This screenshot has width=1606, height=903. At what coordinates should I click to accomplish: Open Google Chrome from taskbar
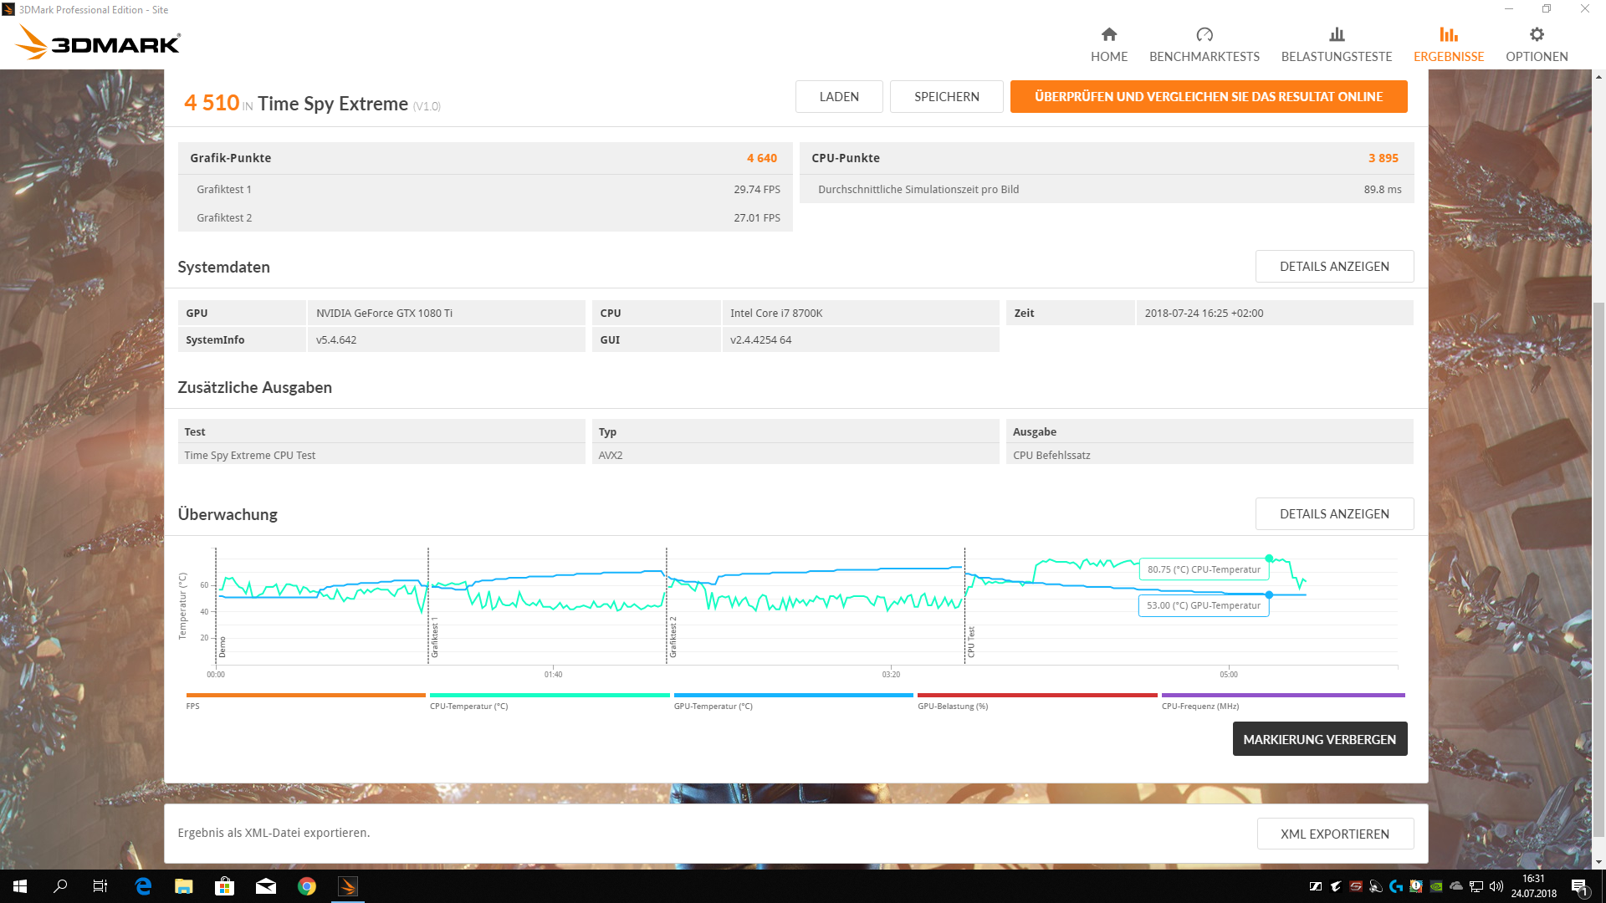[x=307, y=886]
